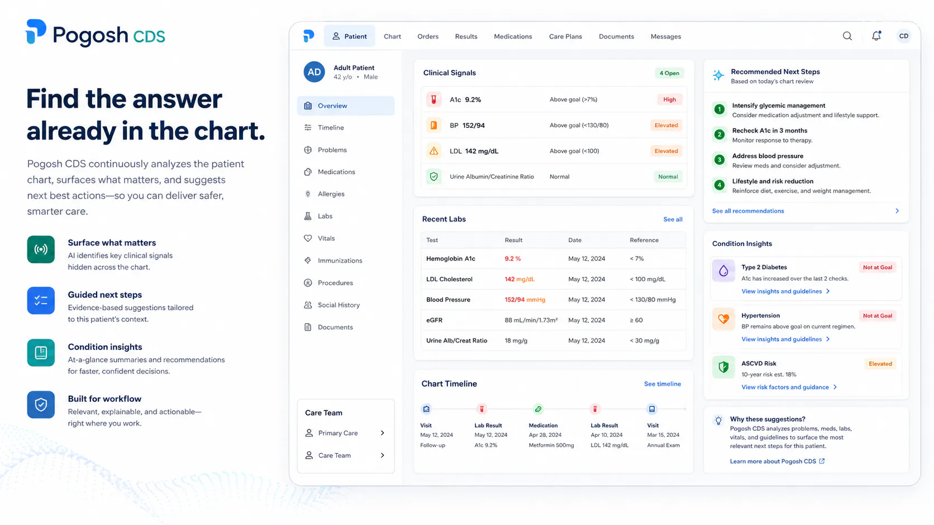934x525 pixels.
Task: Select the Patient tab
Action: (x=350, y=36)
